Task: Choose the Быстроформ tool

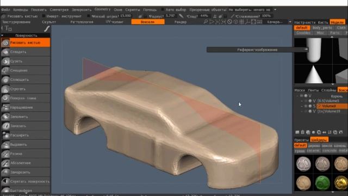Action: pyautogui.click(x=26, y=190)
